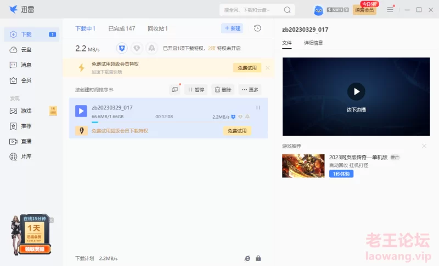Click the zb20230329_017 download progress bar
Image resolution: width=439 pixels, height=266 pixels.
coord(170,122)
